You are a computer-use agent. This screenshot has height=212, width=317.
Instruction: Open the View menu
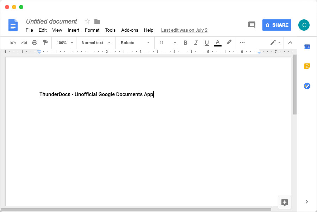(57, 30)
